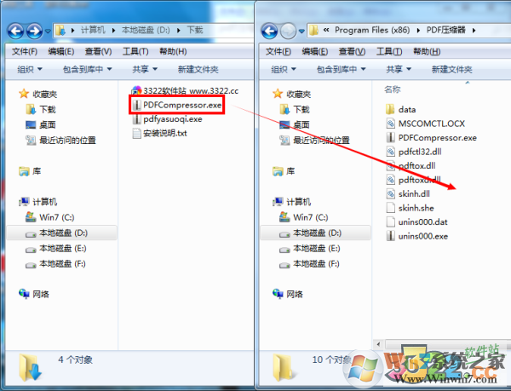The width and height of the screenshot is (511, 391).
Task: Click 名称 column header in right window
Action: (393, 89)
